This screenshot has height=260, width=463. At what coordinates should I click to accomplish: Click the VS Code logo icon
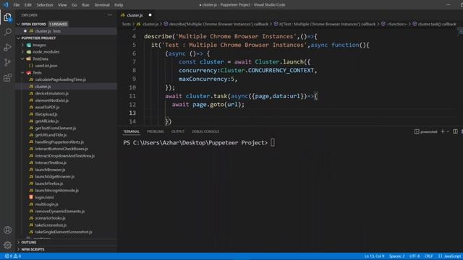6,5
